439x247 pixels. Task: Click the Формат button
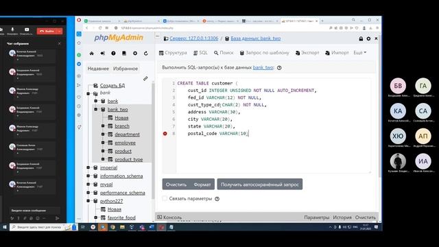[x=202, y=185]
